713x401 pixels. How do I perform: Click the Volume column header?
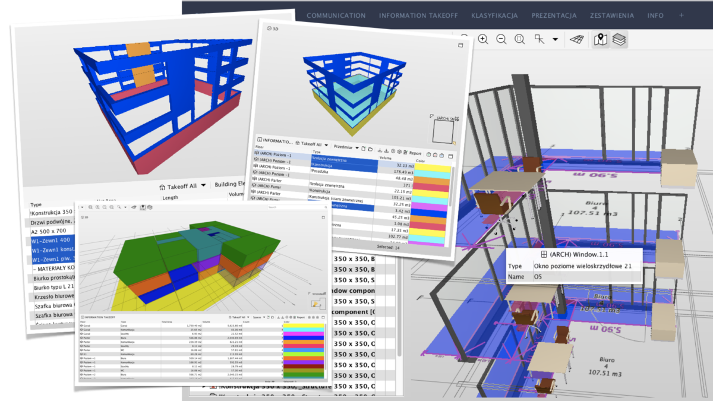pos(385,159)
